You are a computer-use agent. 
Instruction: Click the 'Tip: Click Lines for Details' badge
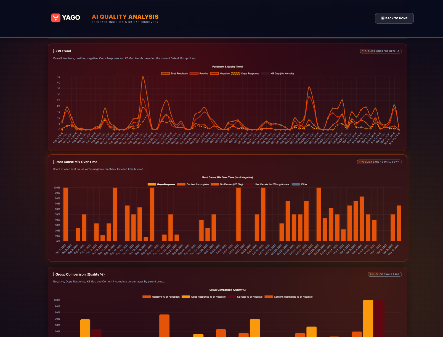(x=381, y=51)
